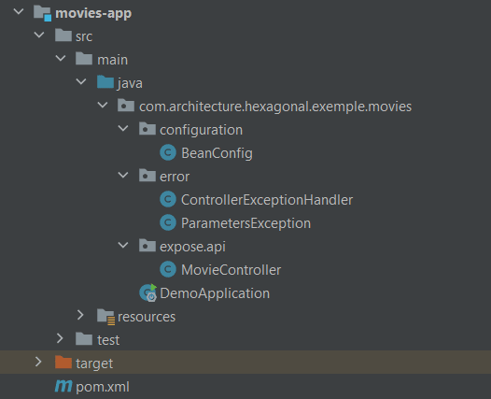Select the main folder label
Viewport: 491px width, 399px height.
(112, 60)
